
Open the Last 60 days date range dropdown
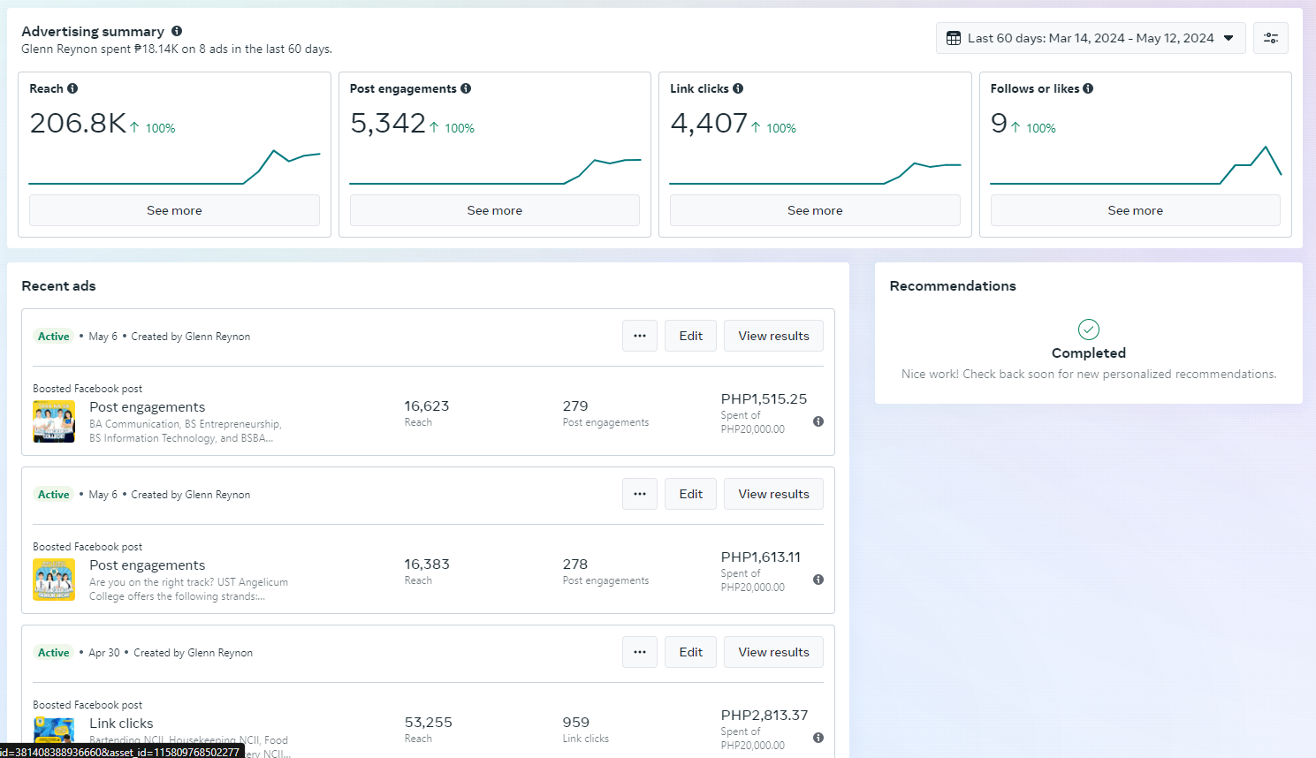[x=1090, y=38]
